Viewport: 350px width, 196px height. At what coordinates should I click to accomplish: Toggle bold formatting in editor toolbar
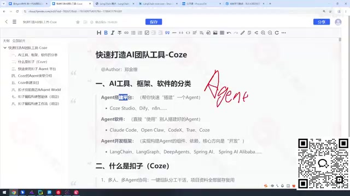click(106, 33)
